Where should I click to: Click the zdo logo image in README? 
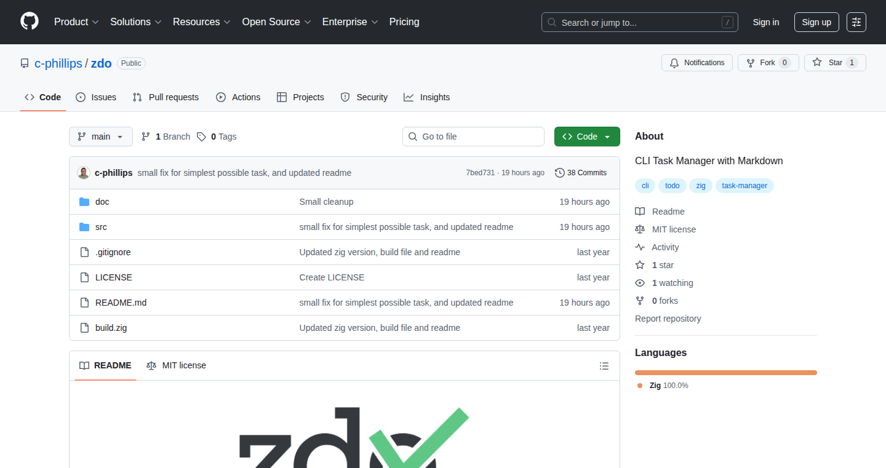point(354,437)
